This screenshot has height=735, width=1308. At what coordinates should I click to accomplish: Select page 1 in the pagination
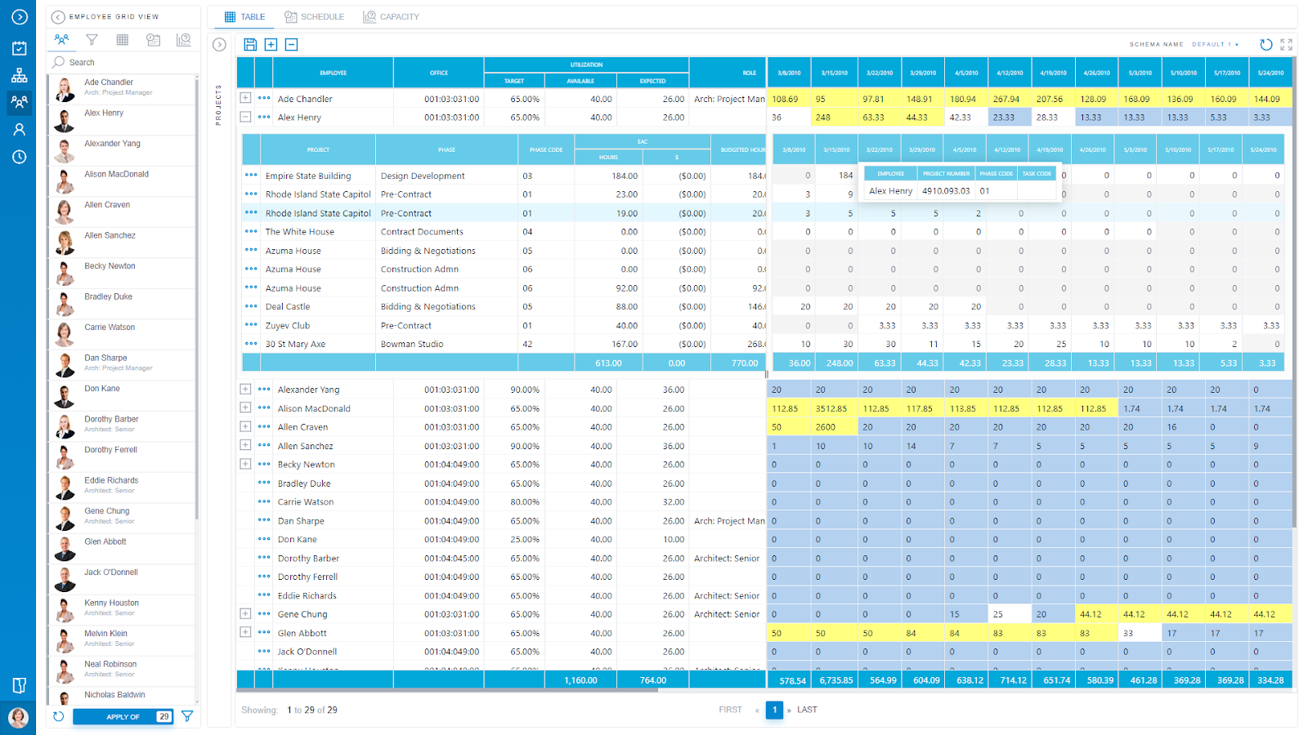775,710
